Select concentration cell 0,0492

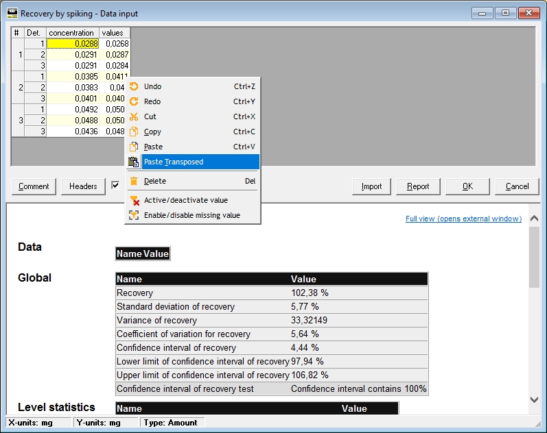73,110
